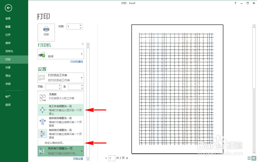Open the printer selection dropdown showing 就绪
The width and height of the screenshot is (257, 162).
point(60,54)
